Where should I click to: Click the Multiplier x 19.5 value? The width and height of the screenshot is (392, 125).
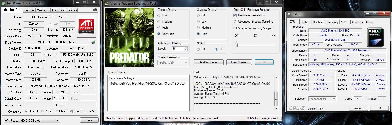pyautogui.click(x=320, y=80)
